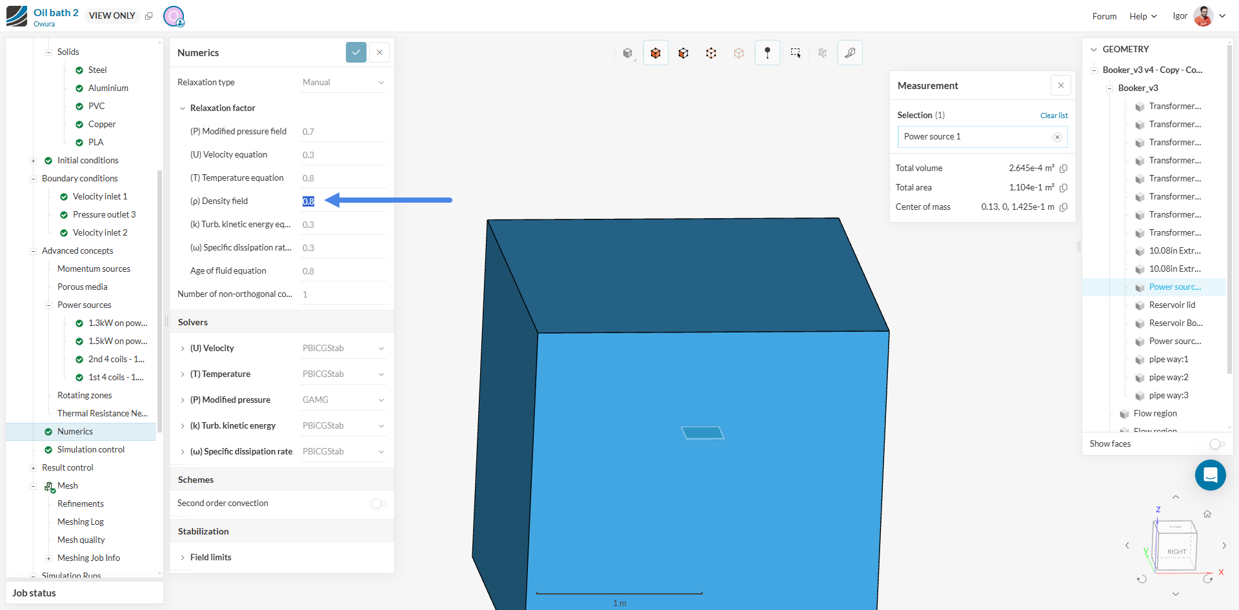Open the (U) Velocity solver dropdown
Screen dimensions: 1239x610
click(344, 349)
